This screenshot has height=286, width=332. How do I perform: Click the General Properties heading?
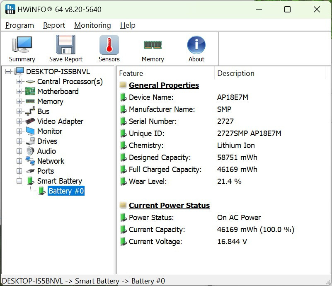164,85
